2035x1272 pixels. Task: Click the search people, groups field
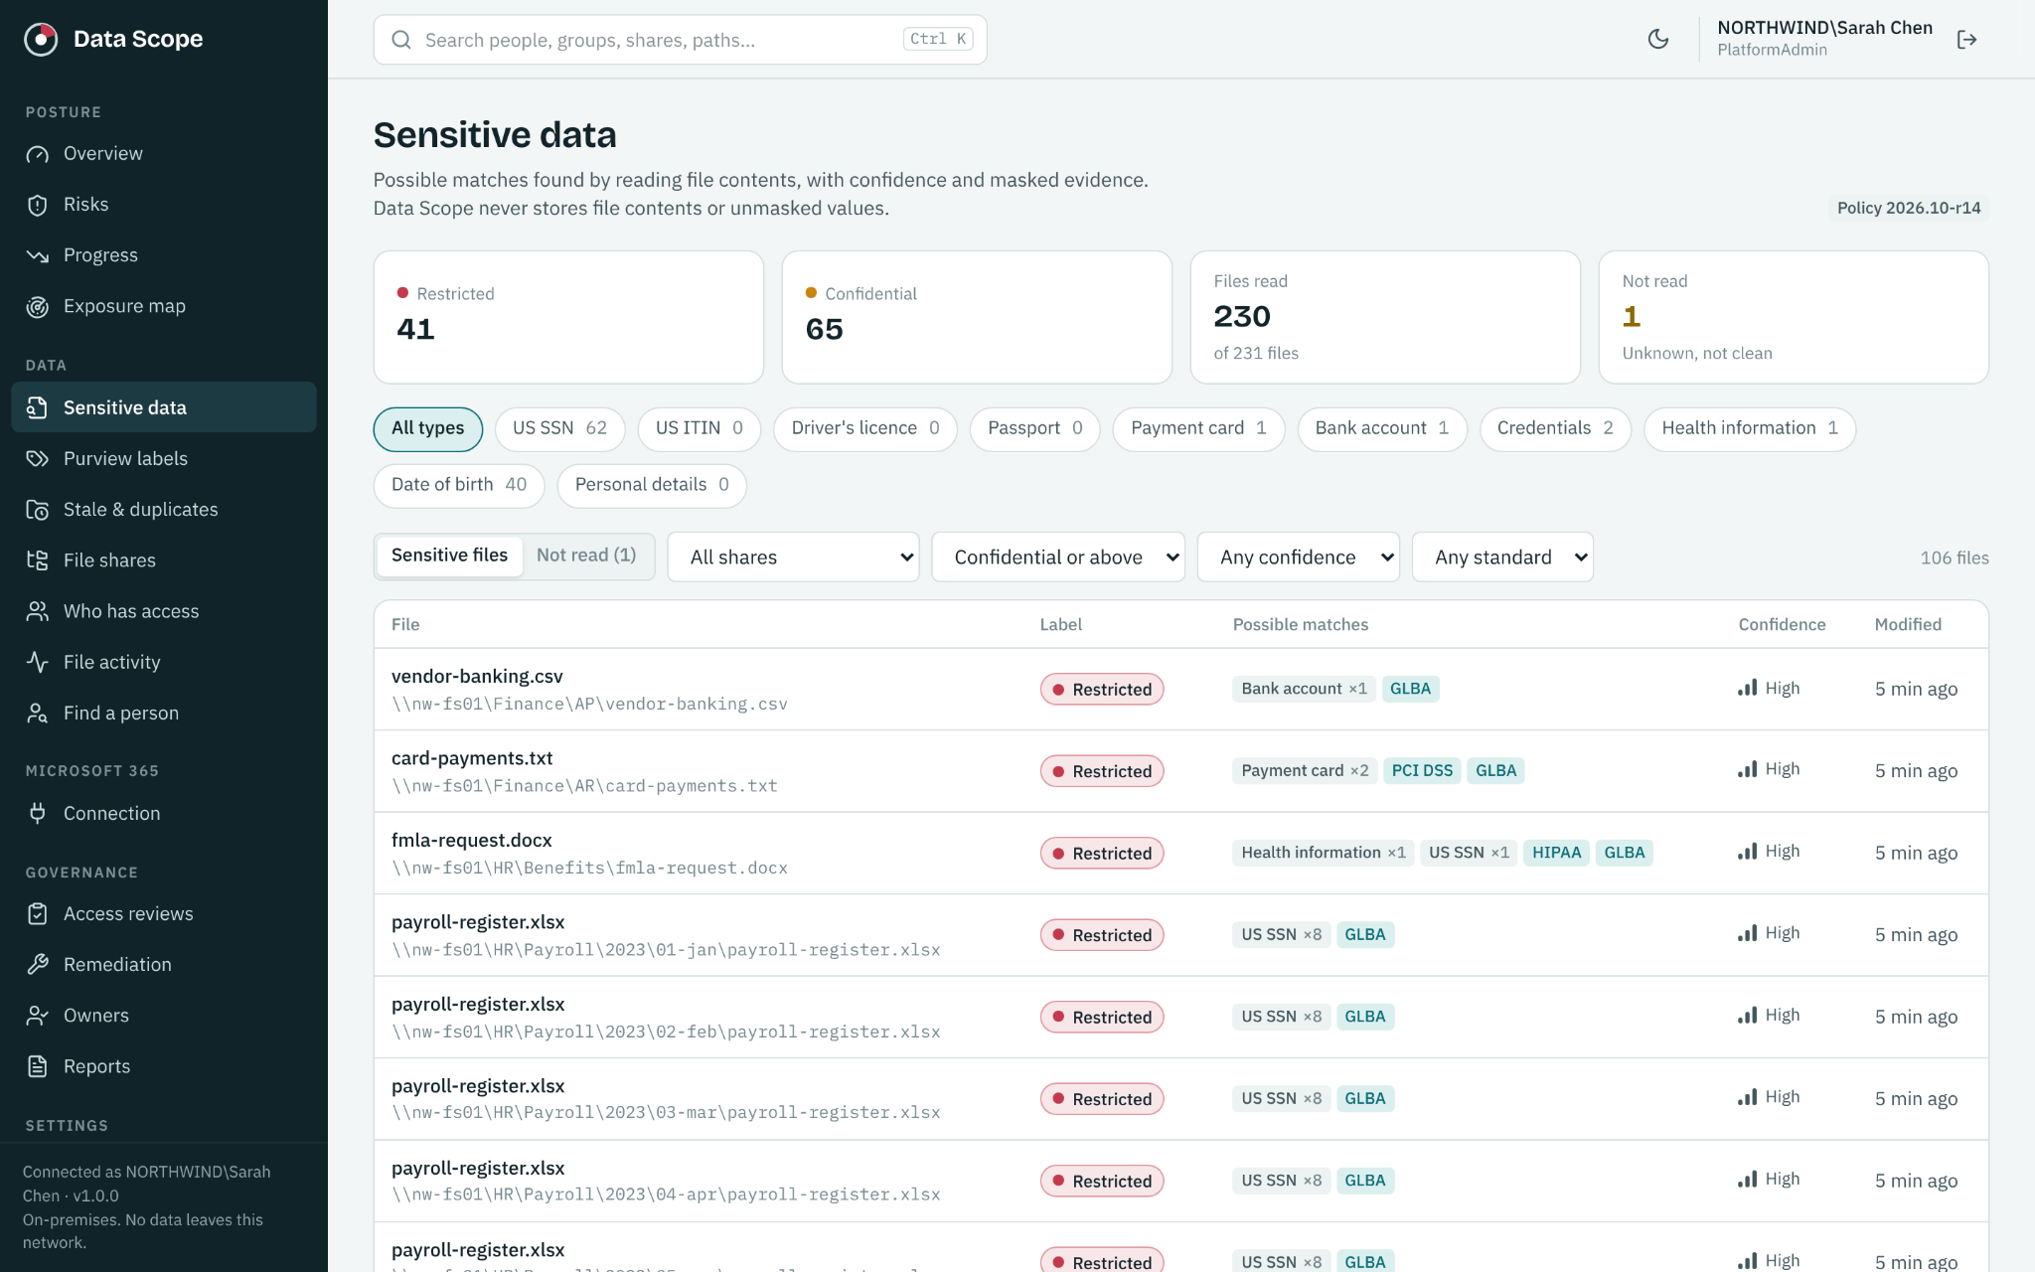pos(680,40)
